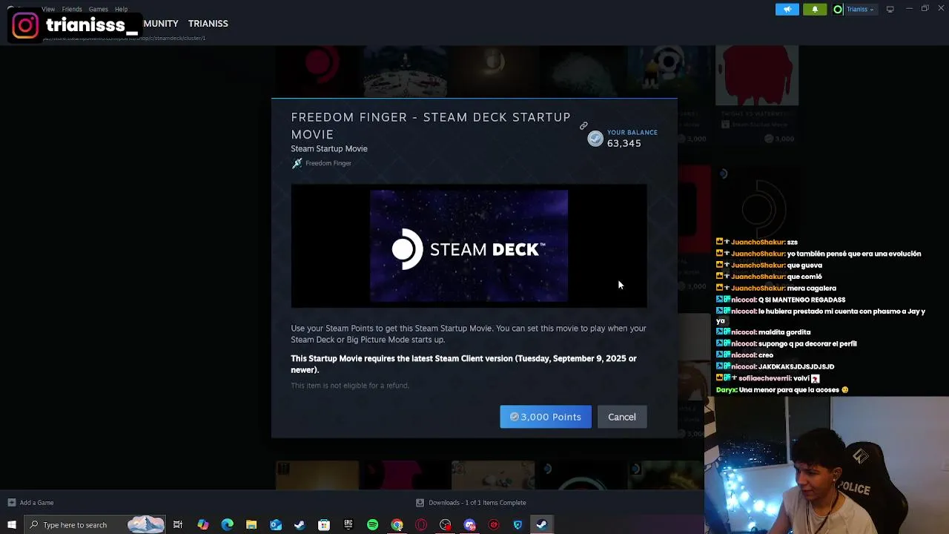Open Microsoft Store from the taskbar

coord(324,525)
